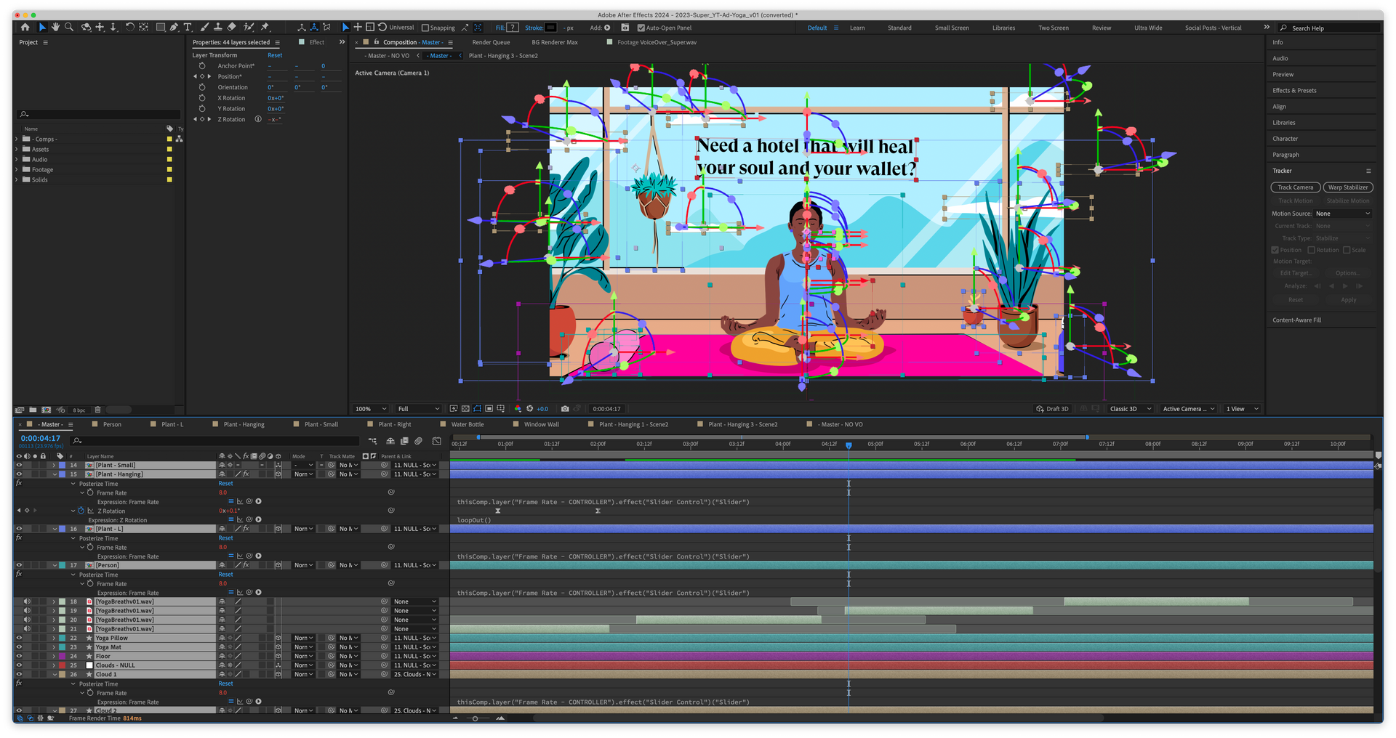The height and width of the screenshot is (738, 1396).
Task: Click the Track Camera button
Action: point(1295,187)
